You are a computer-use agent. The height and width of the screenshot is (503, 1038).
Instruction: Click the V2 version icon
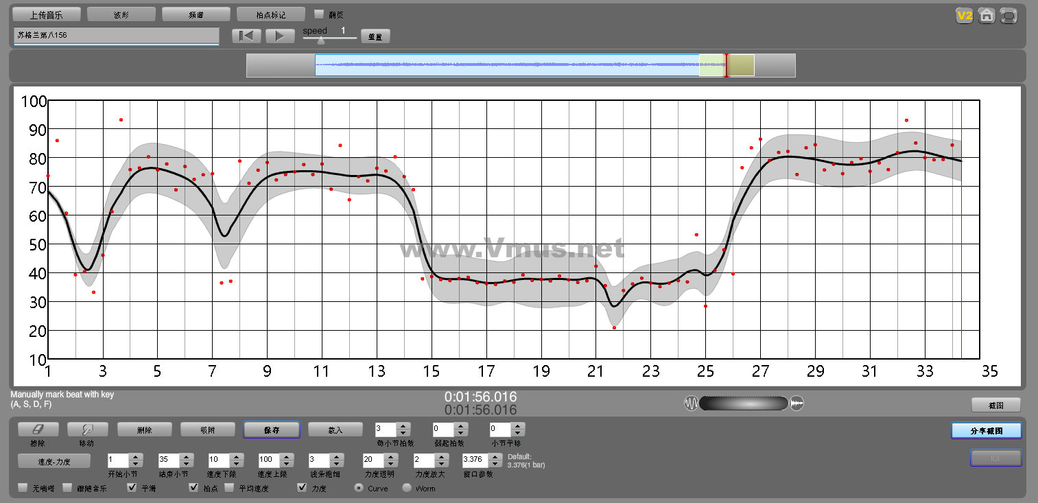click(965, 16)
